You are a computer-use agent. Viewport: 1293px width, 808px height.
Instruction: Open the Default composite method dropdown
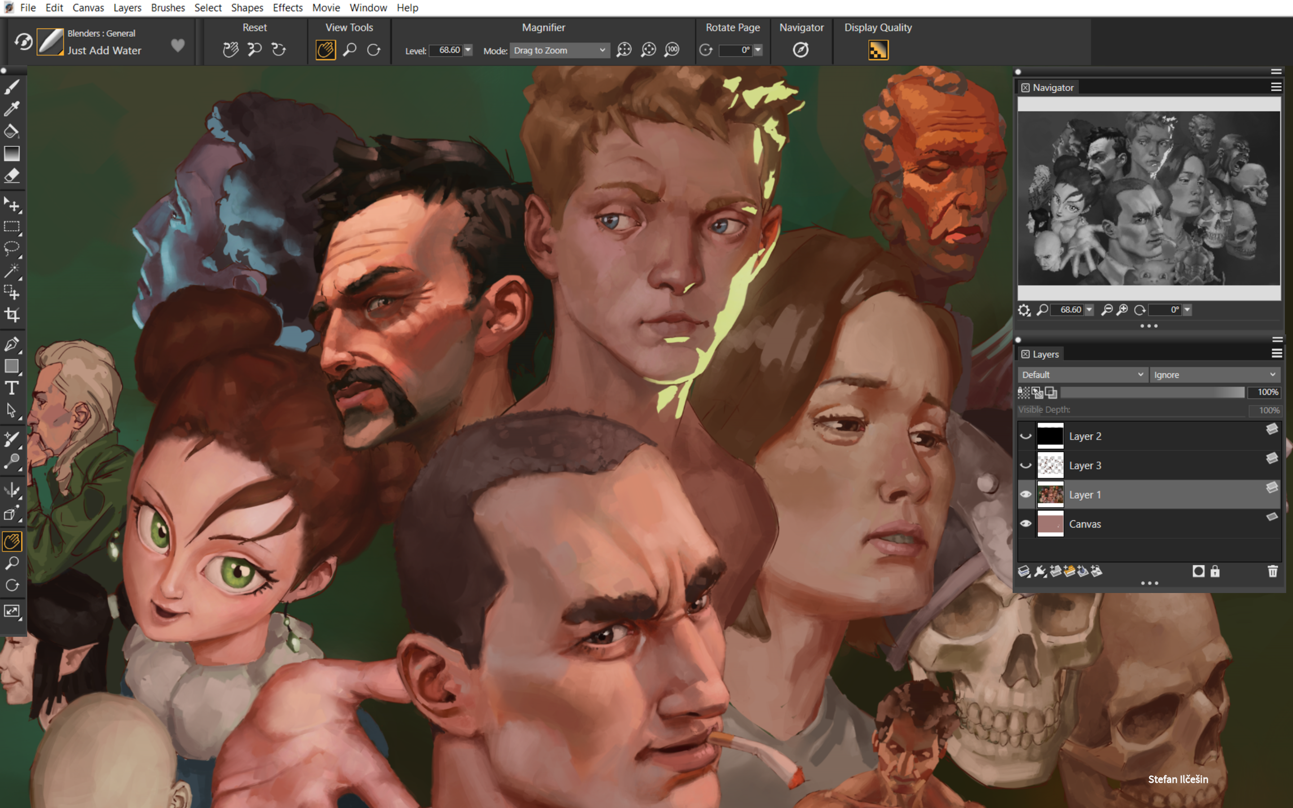pos(1082,374)
